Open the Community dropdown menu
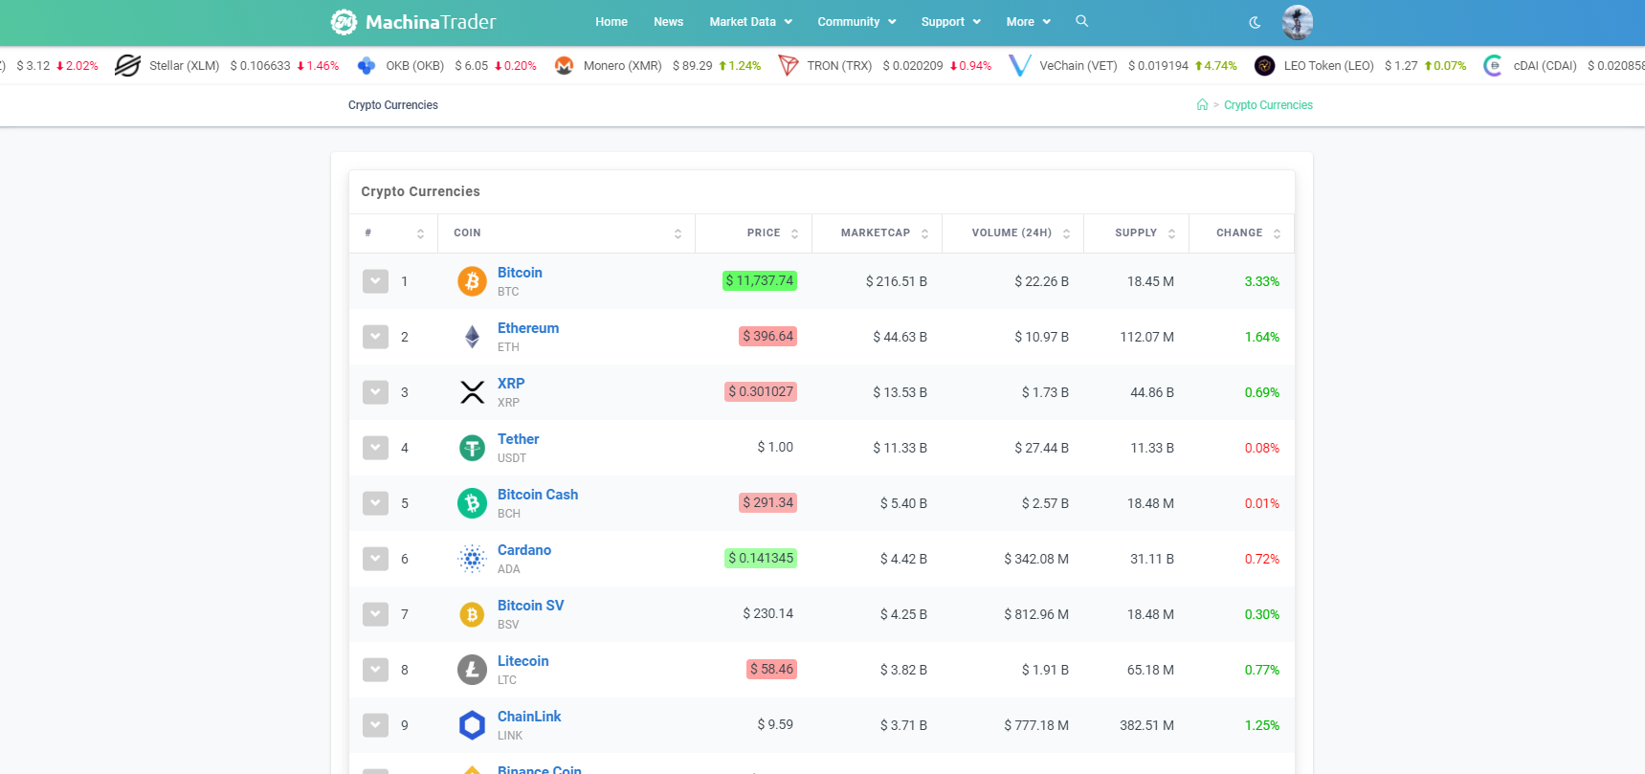The image size is (1645, 774). pyautogui.click(x=856, y=22)
